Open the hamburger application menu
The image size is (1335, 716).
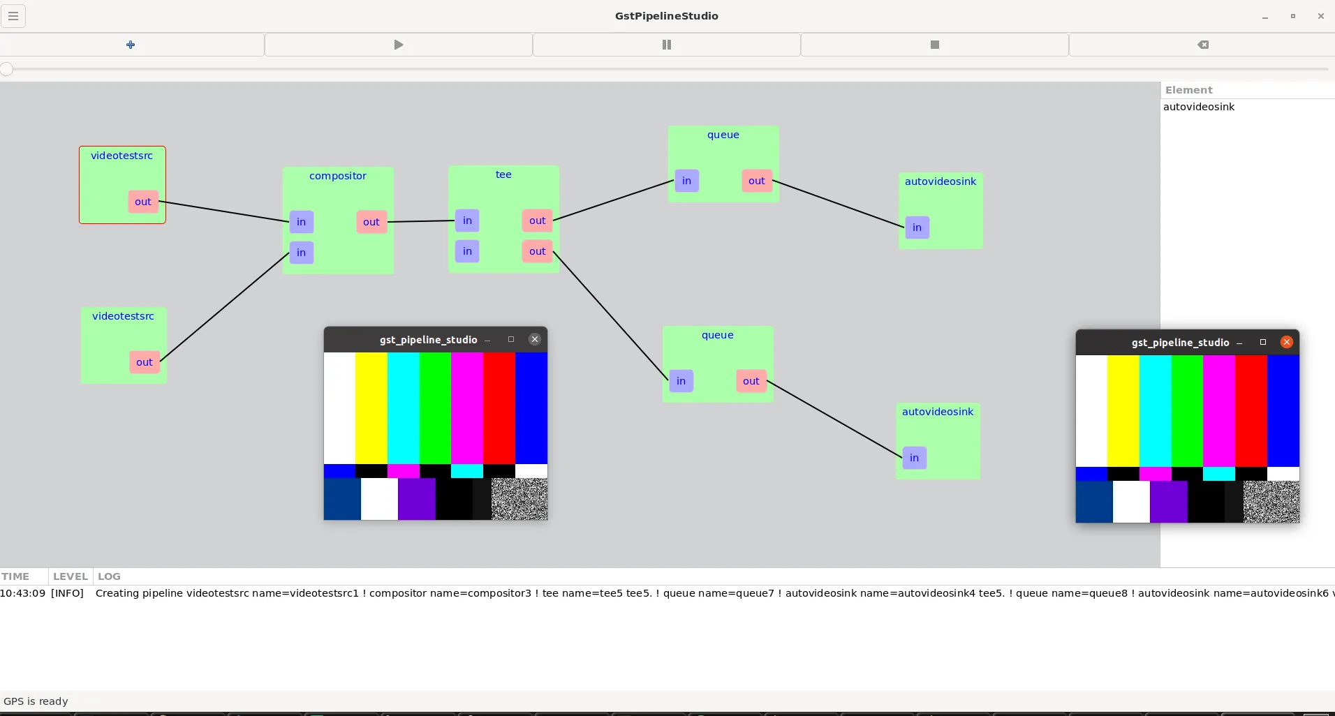pos(13,16)
